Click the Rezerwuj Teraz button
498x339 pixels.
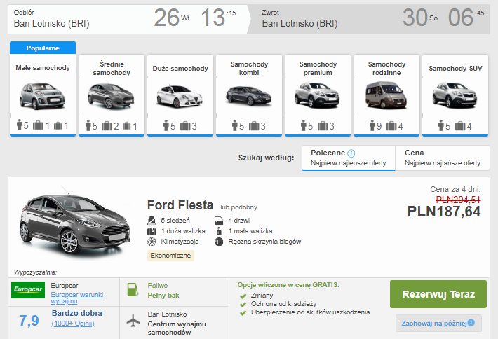click(438, 294)
